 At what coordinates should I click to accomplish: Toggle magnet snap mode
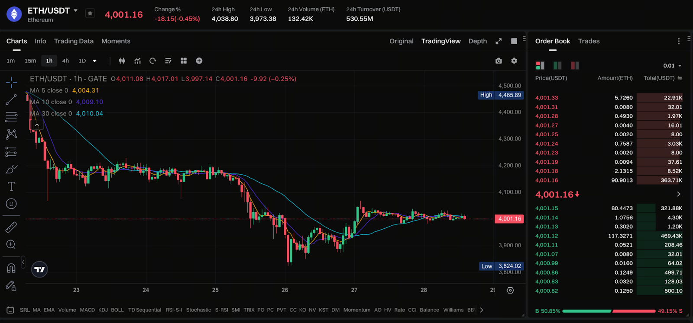point(11,268)
